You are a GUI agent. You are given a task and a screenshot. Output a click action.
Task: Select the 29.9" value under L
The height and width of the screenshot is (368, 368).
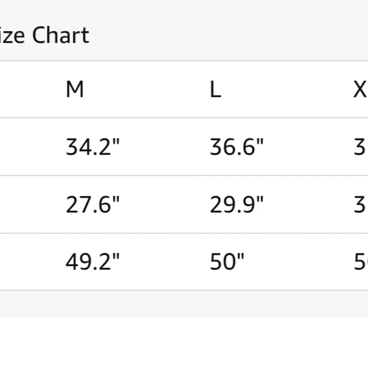click(237, 204)
